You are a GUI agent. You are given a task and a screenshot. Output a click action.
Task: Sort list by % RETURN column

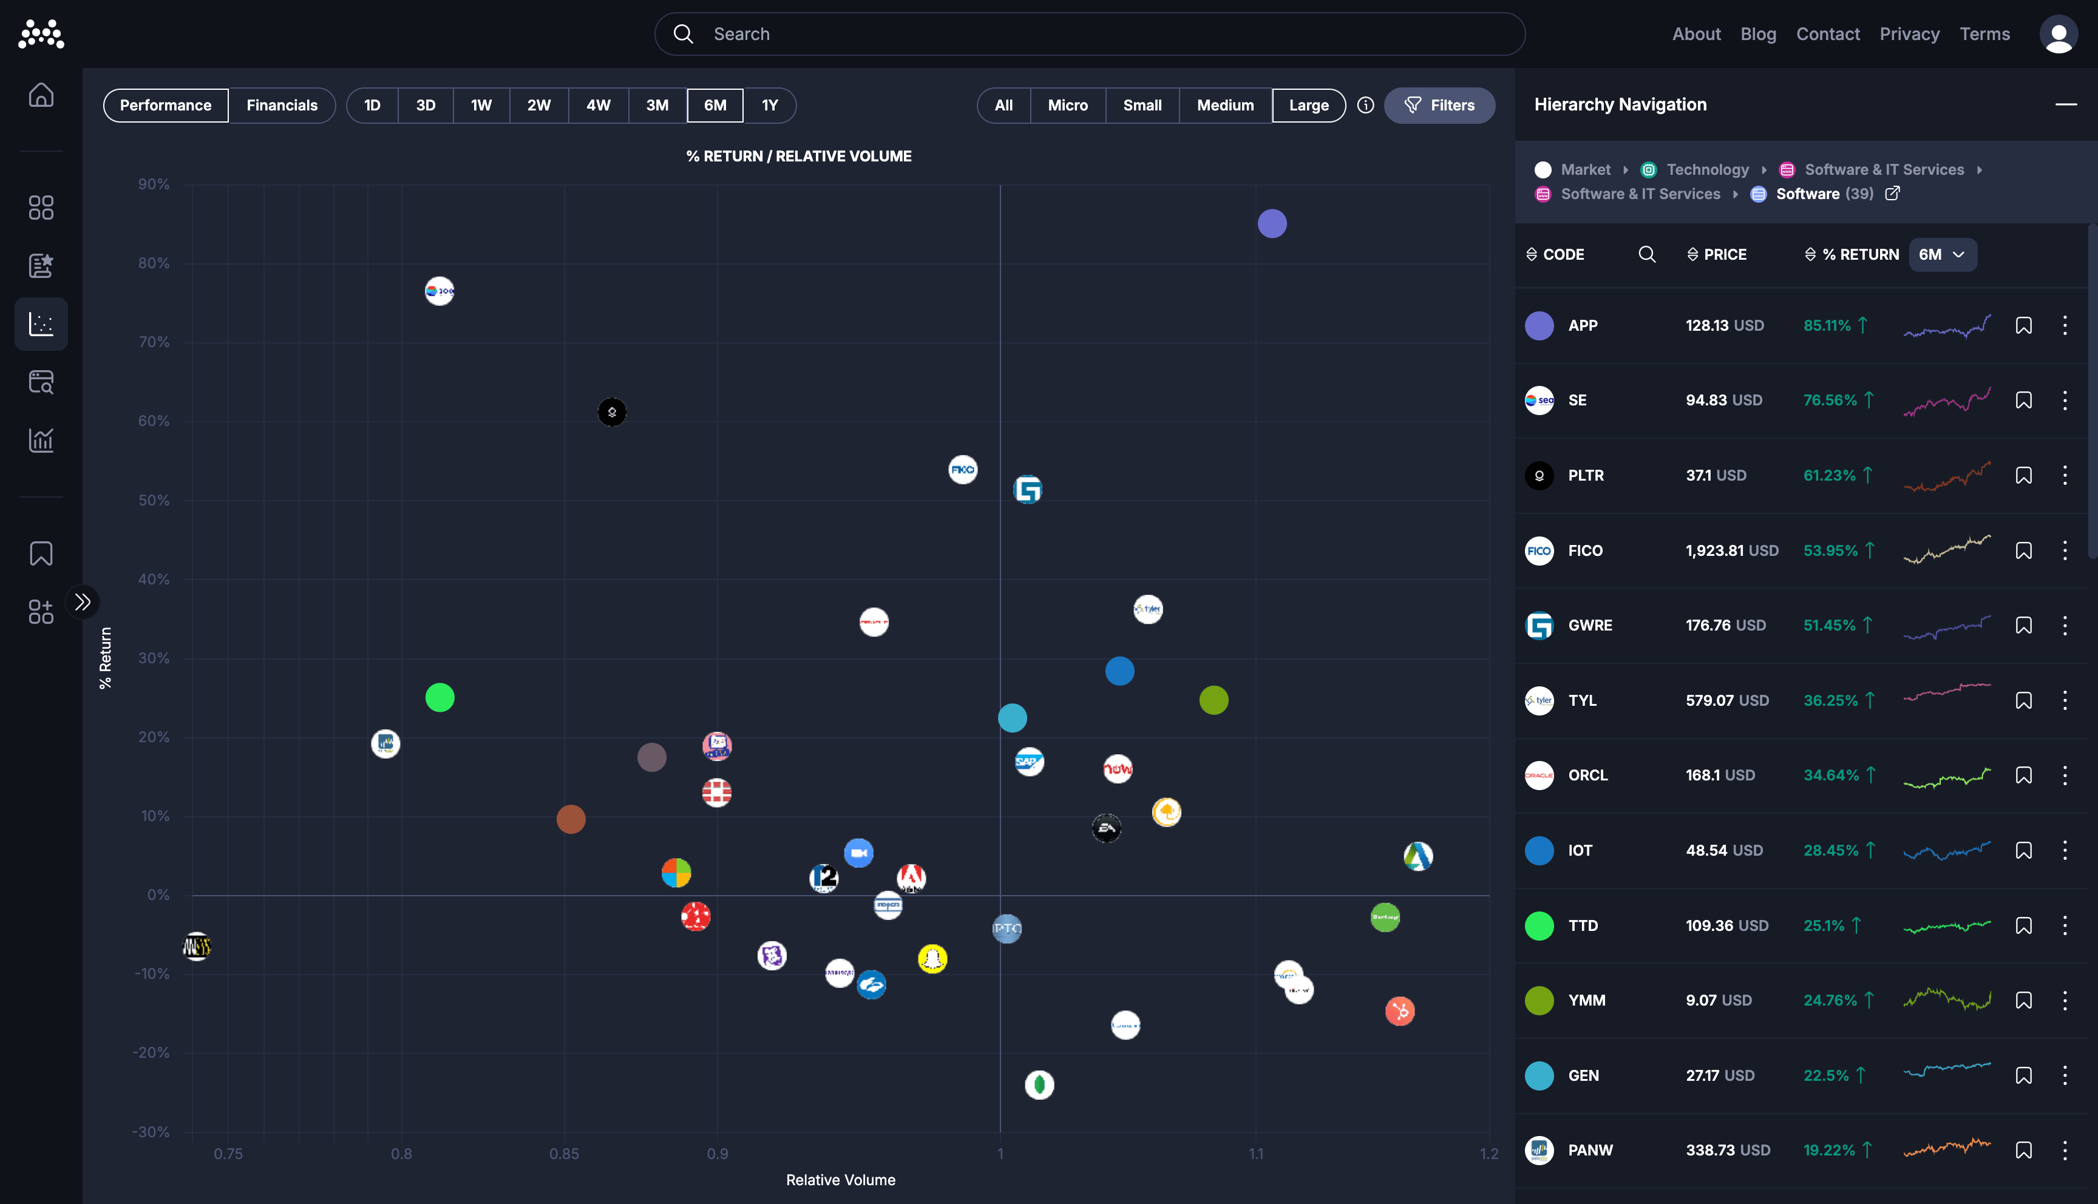click(x=1852, y=255)
